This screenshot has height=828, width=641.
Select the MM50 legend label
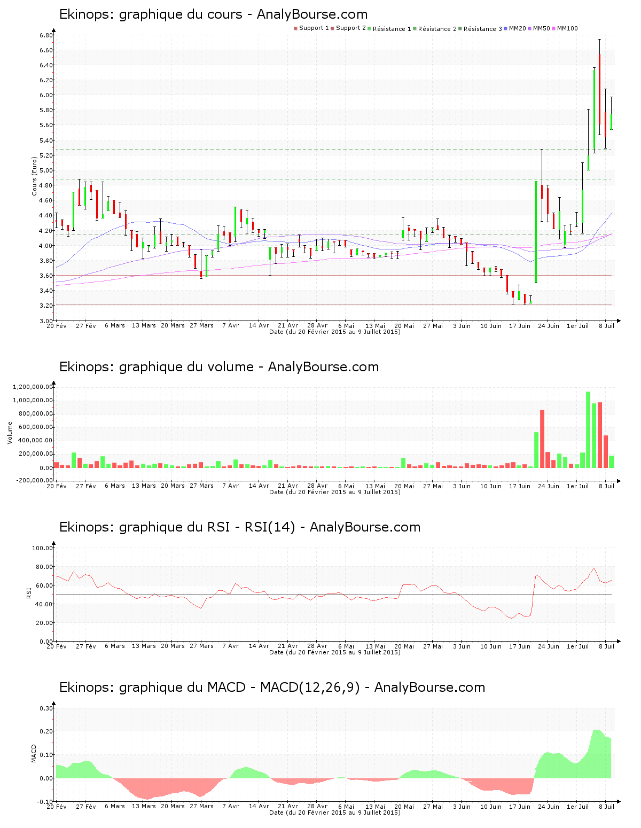coord(541,28)
